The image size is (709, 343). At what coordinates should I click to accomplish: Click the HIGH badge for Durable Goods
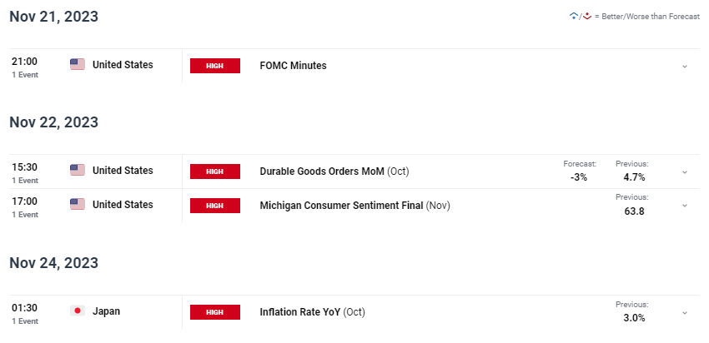coord(214,171)
